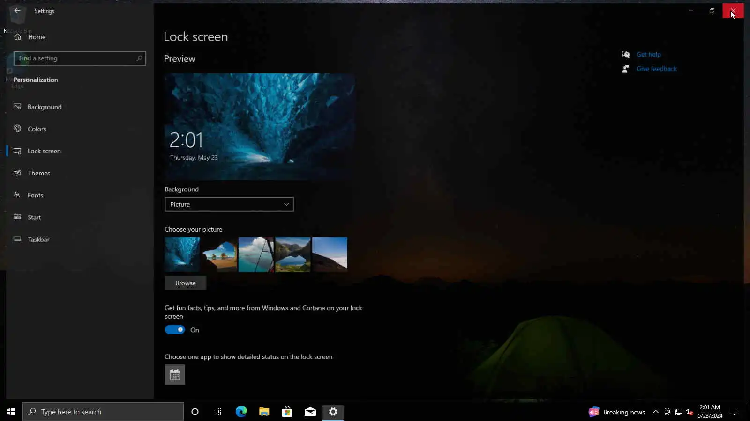Expand the Background dropdown showing Picture
This screenshot has width=750, height=421.
pyautogui.click(x=229, y=204)
